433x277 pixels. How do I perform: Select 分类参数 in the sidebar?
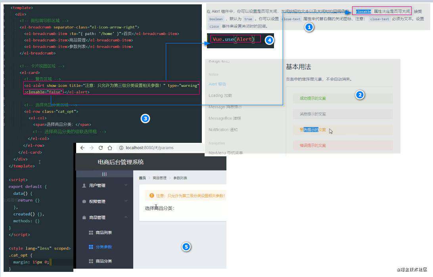coord(104,247)
